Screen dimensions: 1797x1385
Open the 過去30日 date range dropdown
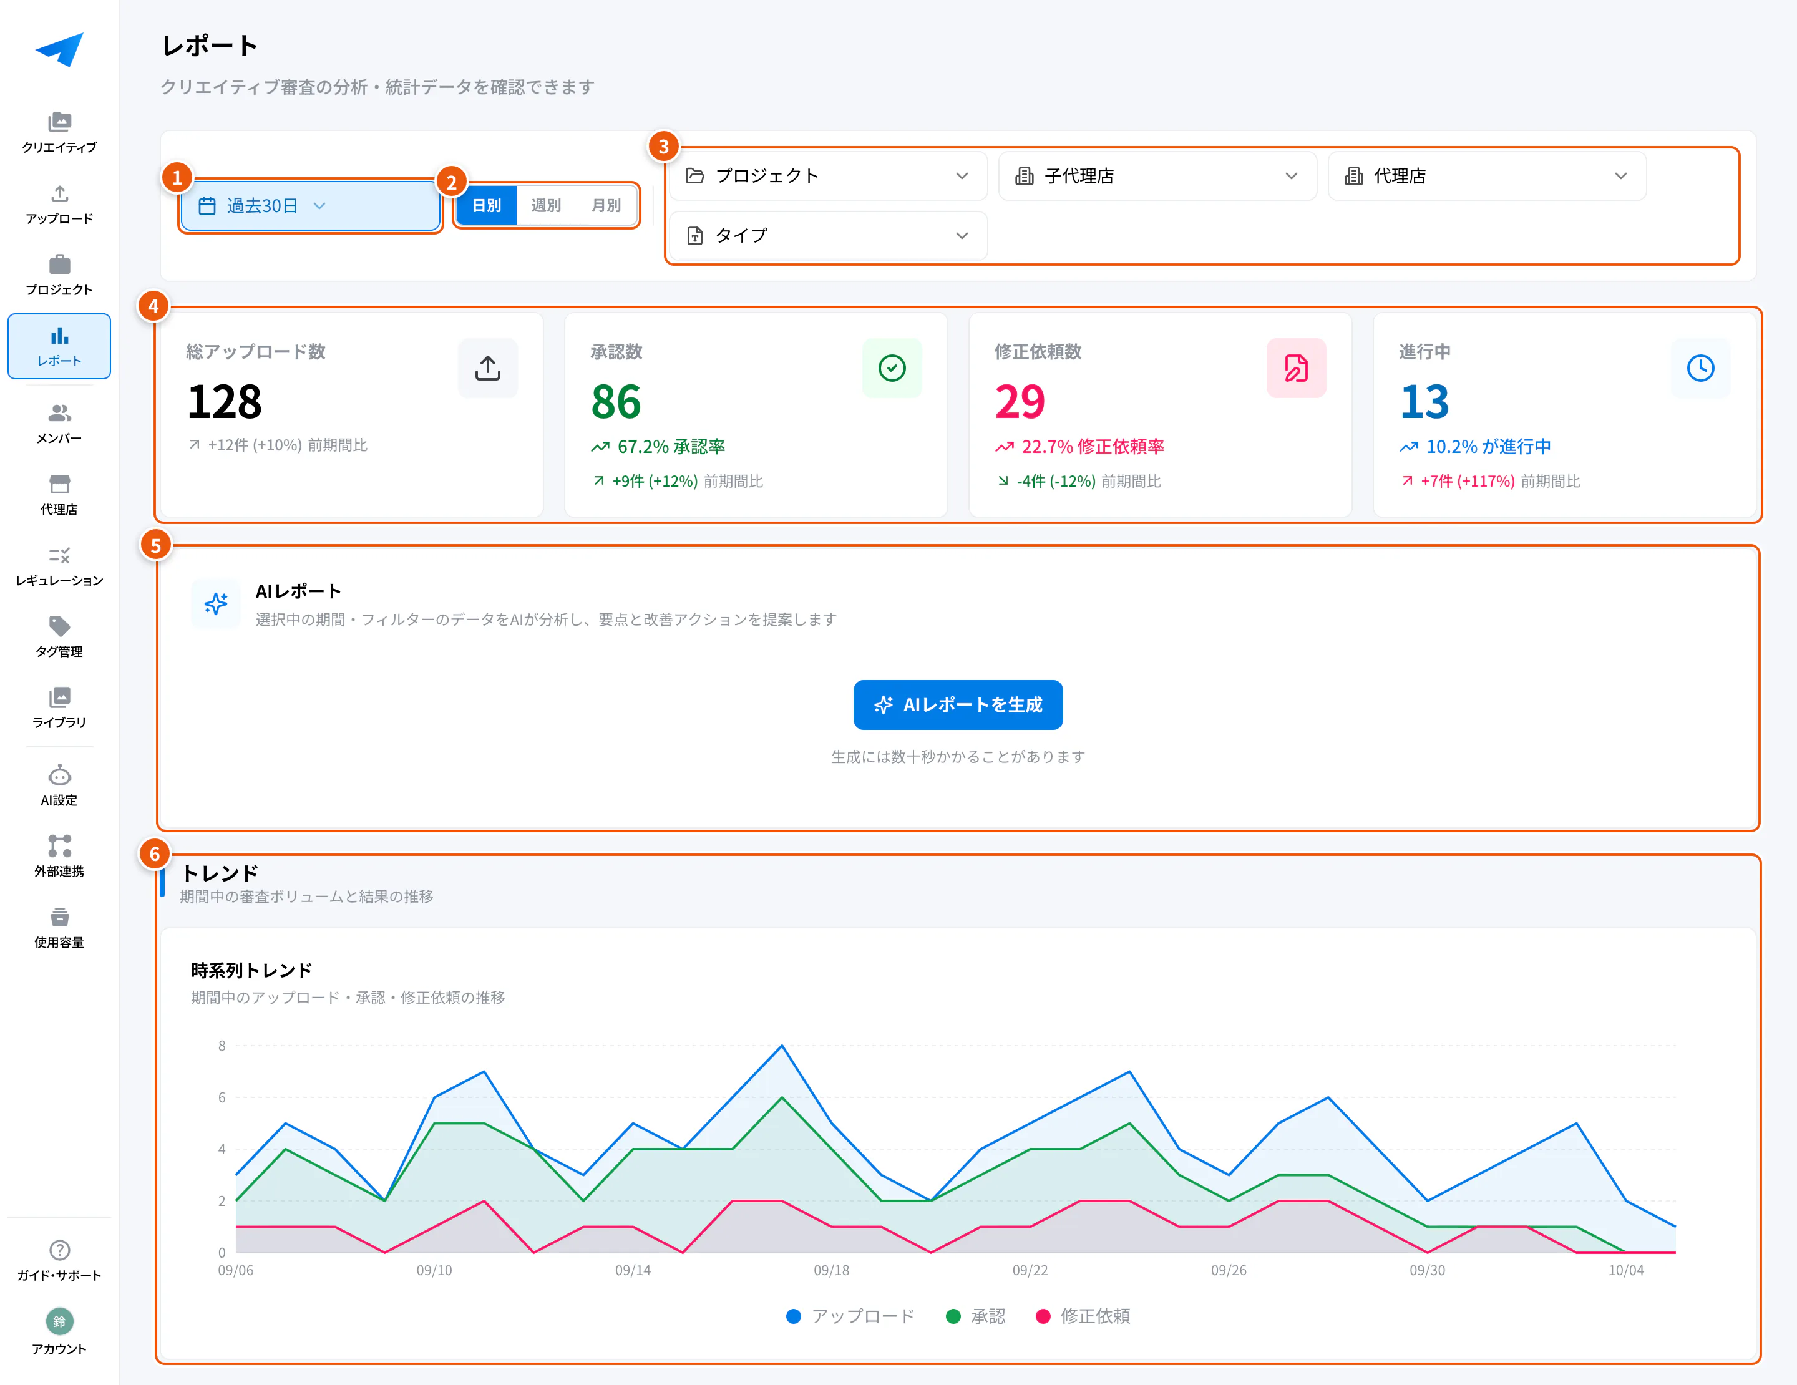pos(310,206)
